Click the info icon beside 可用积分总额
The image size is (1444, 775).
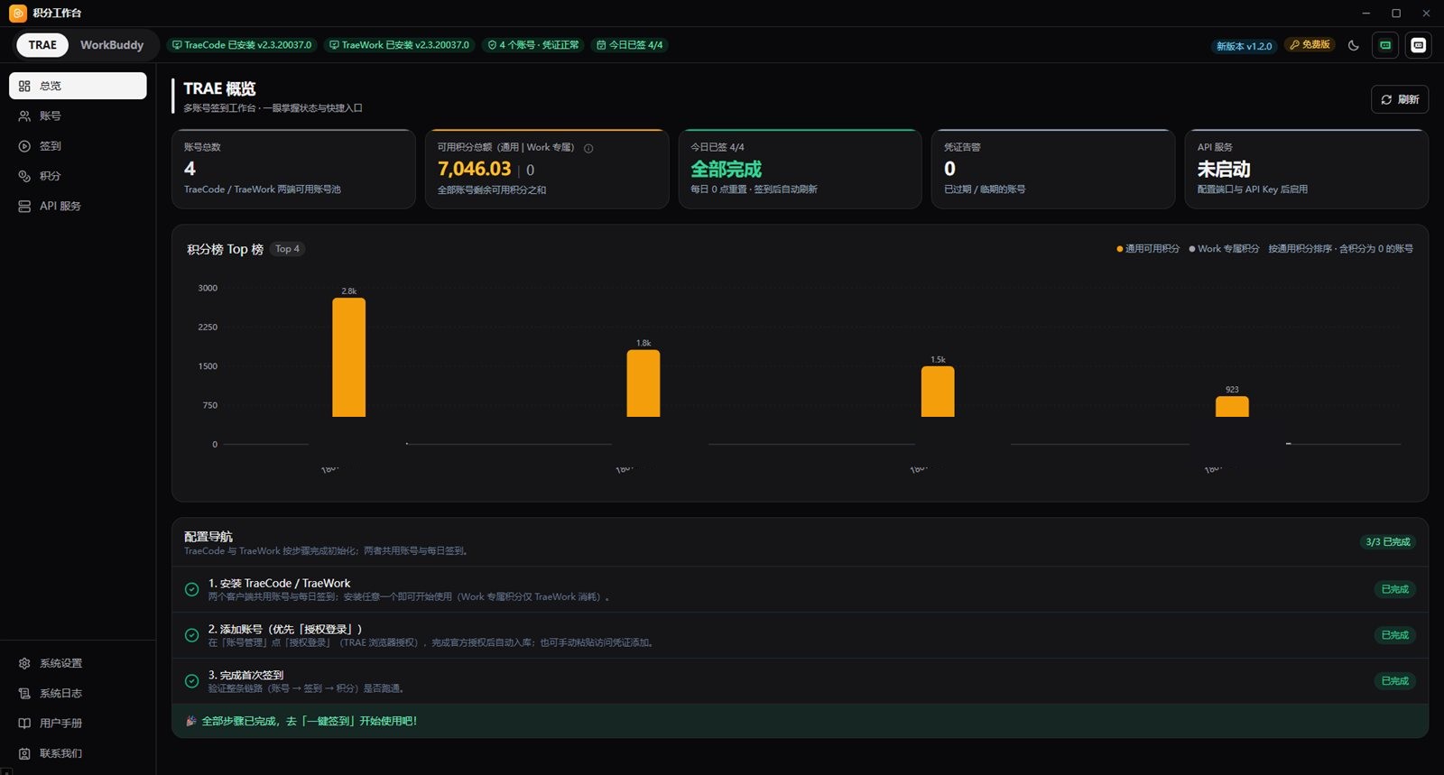[588, 148]
